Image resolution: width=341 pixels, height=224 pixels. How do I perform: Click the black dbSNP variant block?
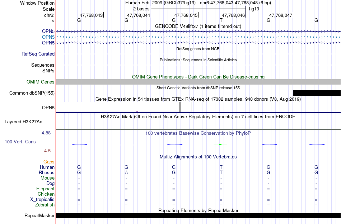pyautogui.click(x=317, y=93)
